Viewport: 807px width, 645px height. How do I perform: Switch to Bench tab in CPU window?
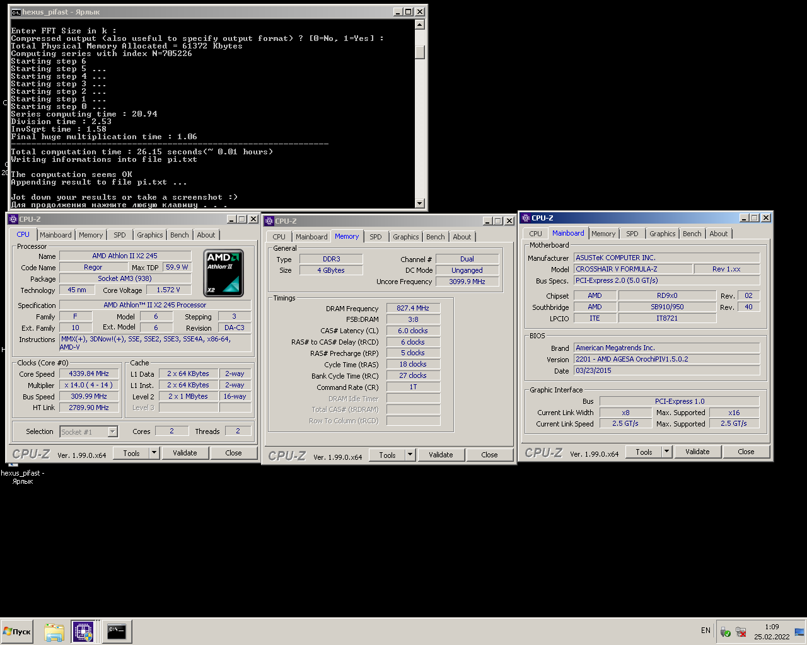(x=180, y=235)
